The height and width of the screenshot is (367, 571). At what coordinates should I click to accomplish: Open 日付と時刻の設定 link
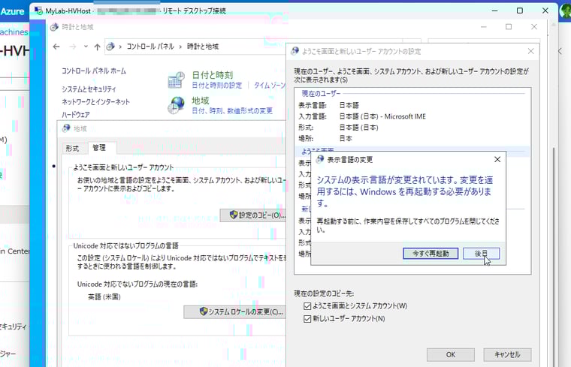[x=216, y=85]
